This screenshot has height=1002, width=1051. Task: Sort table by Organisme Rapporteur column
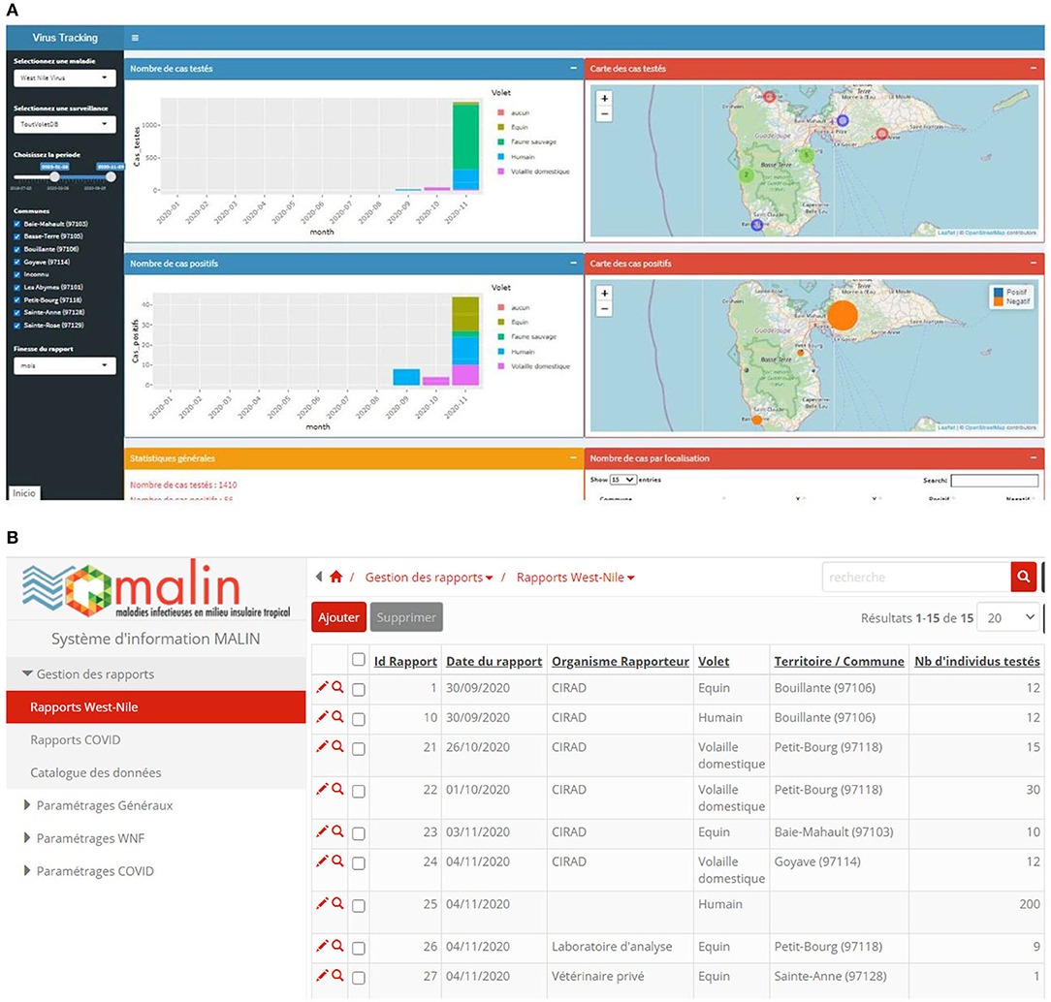[x=620, y=661]
